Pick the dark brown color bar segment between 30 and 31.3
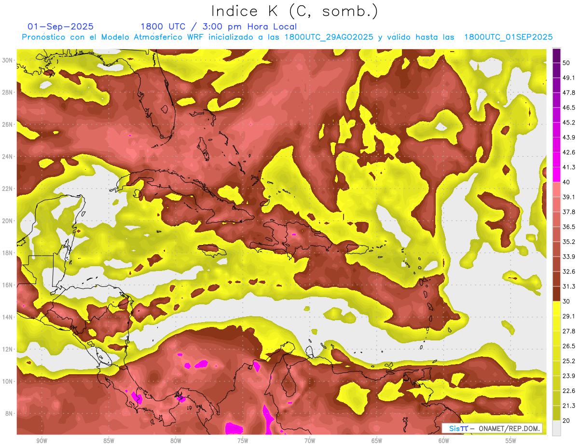Screen dimensions: 579x447 [x=556, y=294]
